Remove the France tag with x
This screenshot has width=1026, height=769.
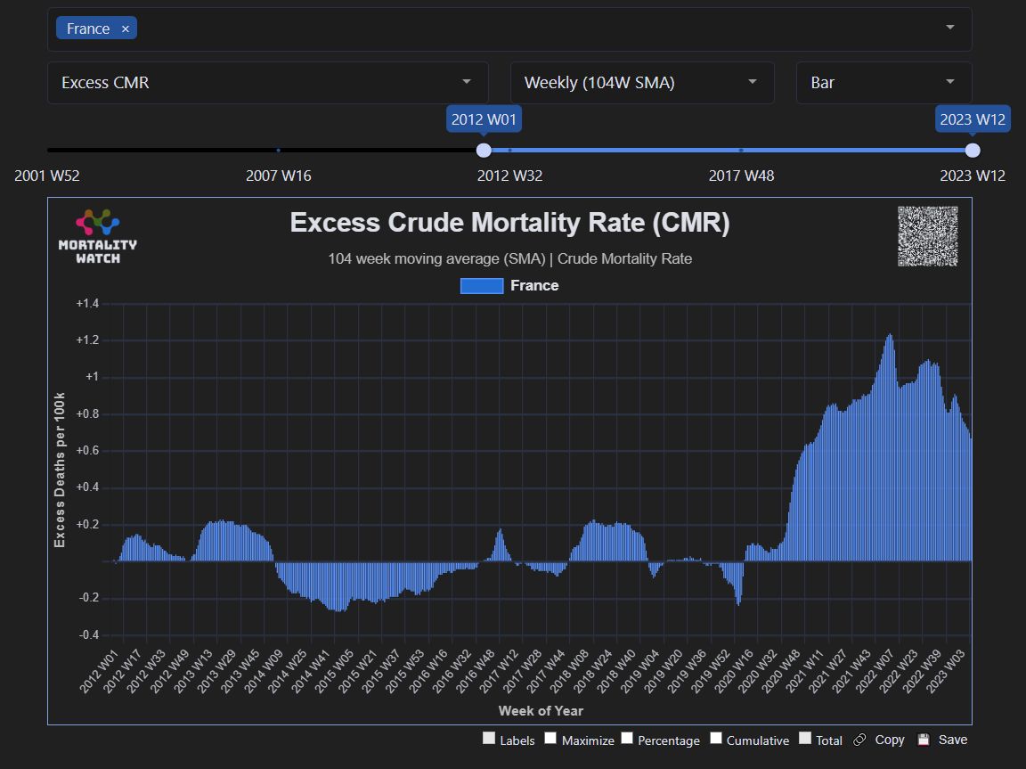coord(126,29)
